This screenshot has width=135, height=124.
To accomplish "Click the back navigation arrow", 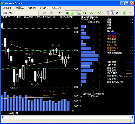I will (x=44, y=13).
